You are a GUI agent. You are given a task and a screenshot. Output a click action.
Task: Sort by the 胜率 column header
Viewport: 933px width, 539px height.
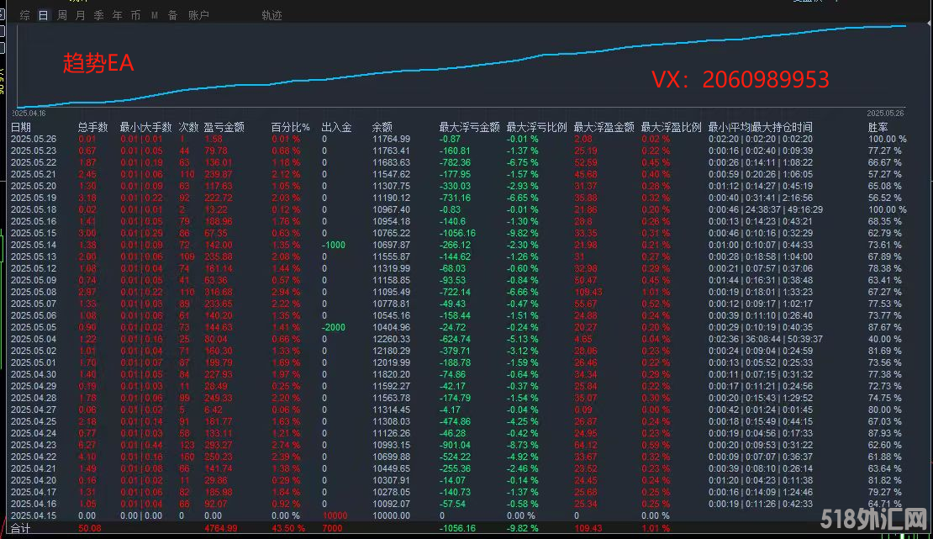coord(878,128)
